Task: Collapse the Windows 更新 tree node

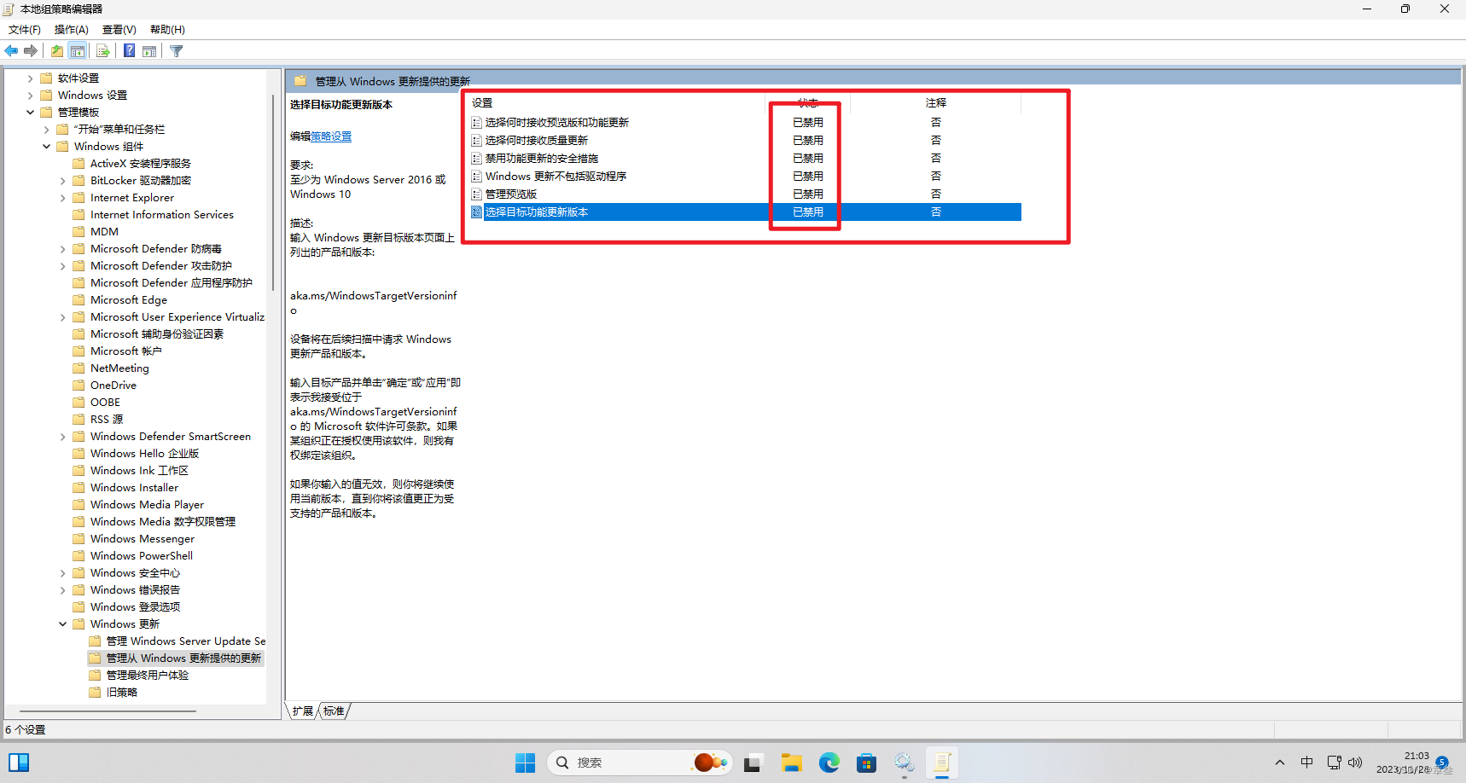Action: coord(62,624)
